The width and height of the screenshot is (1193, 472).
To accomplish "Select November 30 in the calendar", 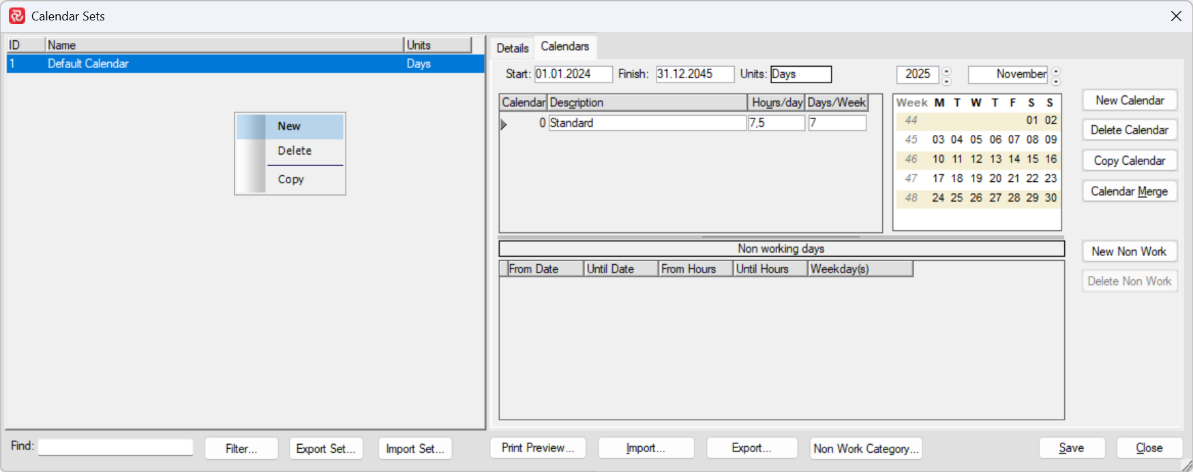I will click(x=1051, y=198).
